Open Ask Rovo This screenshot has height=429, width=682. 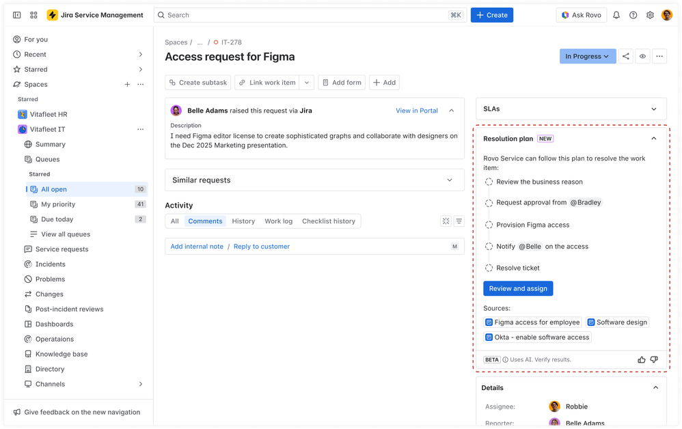pyautogui.click(x=581, y=15)
